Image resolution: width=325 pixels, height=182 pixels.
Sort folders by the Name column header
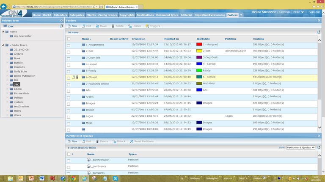click(x=86, y=39)
